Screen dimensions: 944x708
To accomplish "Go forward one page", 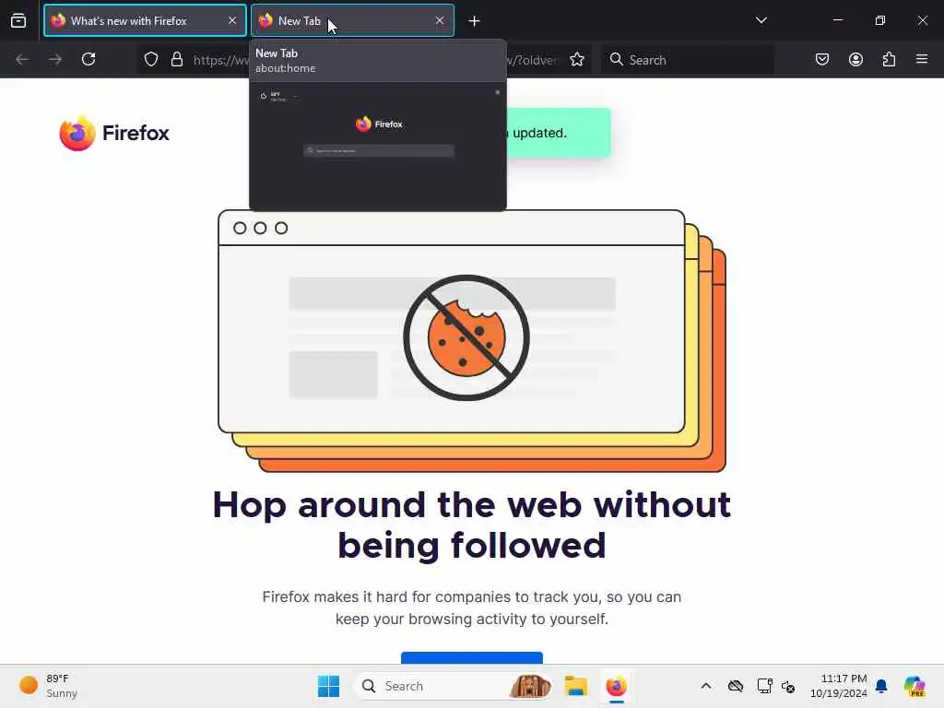I will (55, 59).
